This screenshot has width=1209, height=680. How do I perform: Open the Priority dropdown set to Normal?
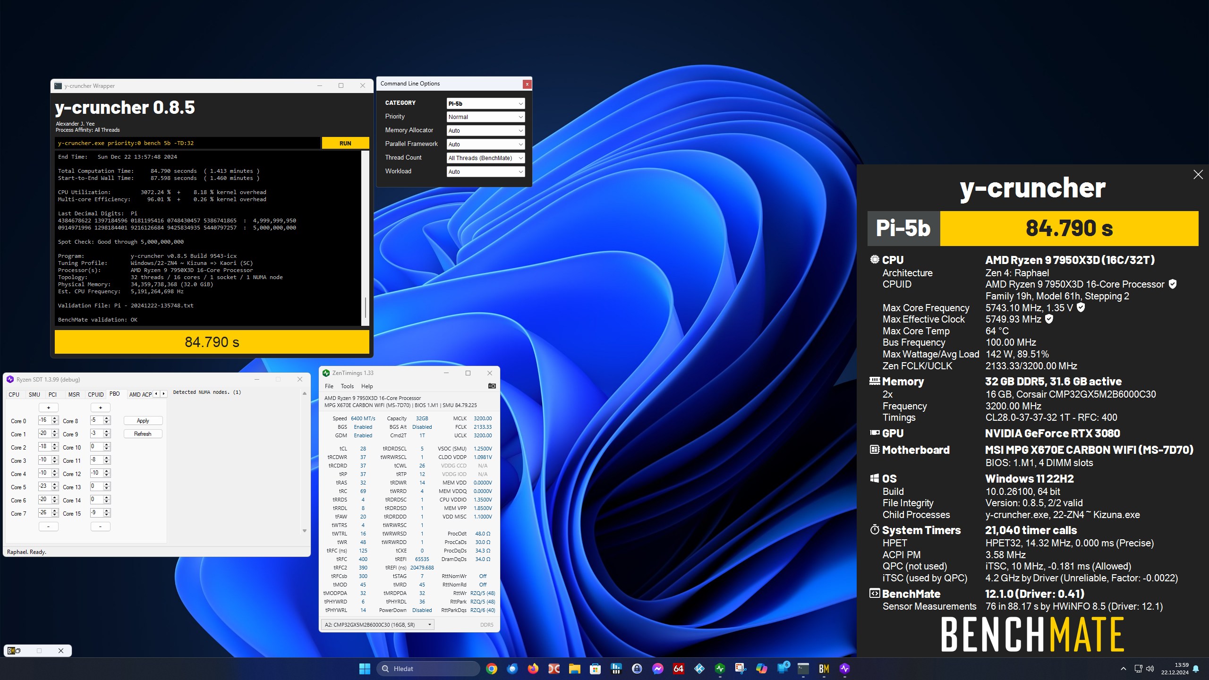click(485, 117)
